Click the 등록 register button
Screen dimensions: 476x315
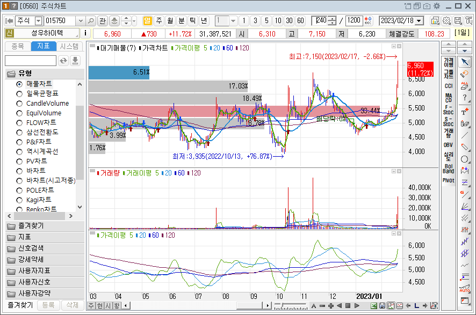coord(48,305)
